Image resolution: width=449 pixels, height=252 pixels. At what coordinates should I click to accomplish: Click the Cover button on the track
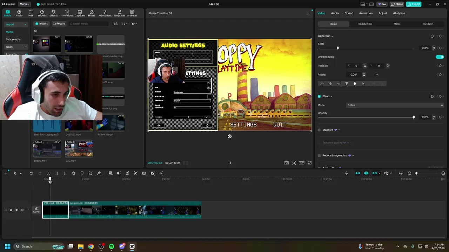coord(36,210)
